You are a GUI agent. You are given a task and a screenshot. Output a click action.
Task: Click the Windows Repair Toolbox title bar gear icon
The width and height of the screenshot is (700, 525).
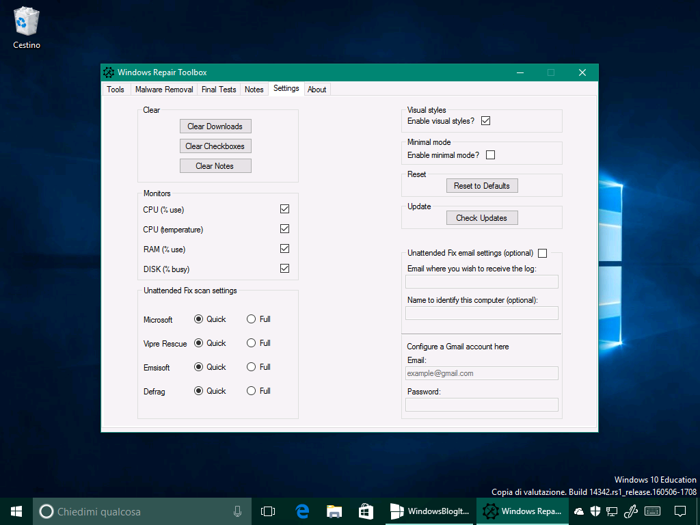coord(109,72)
